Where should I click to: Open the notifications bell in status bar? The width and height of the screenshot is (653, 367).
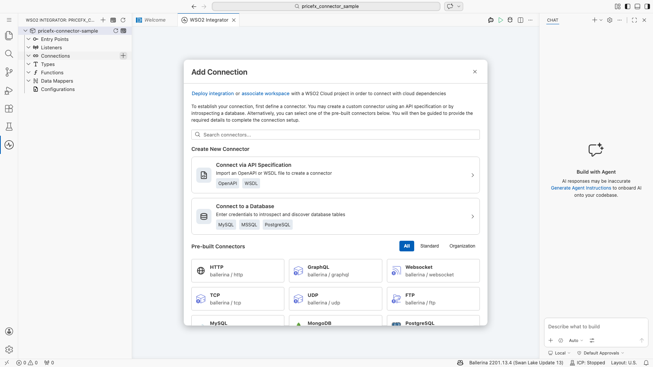[646, 363]
